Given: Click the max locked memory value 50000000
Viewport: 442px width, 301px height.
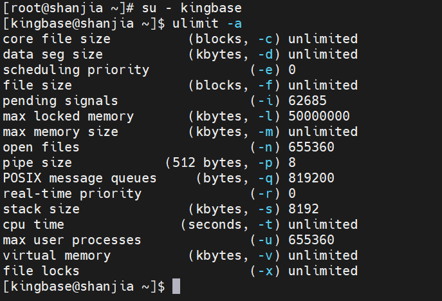Looking at the screenshot, I should 319,117.
